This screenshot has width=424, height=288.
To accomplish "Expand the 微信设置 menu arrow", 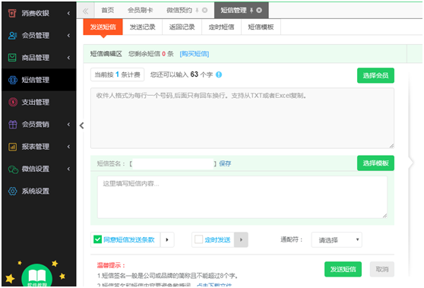I will [x=68, y=169].
